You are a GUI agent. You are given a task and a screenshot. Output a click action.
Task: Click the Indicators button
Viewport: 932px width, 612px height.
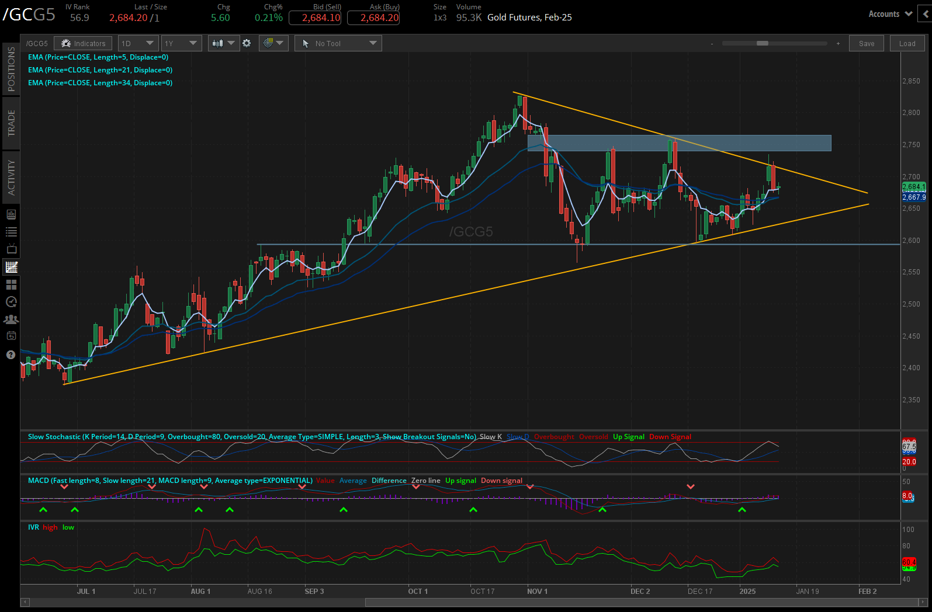pos(84,43)
